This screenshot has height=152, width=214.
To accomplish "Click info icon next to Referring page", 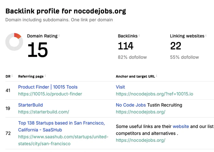I will coord(45,76).
